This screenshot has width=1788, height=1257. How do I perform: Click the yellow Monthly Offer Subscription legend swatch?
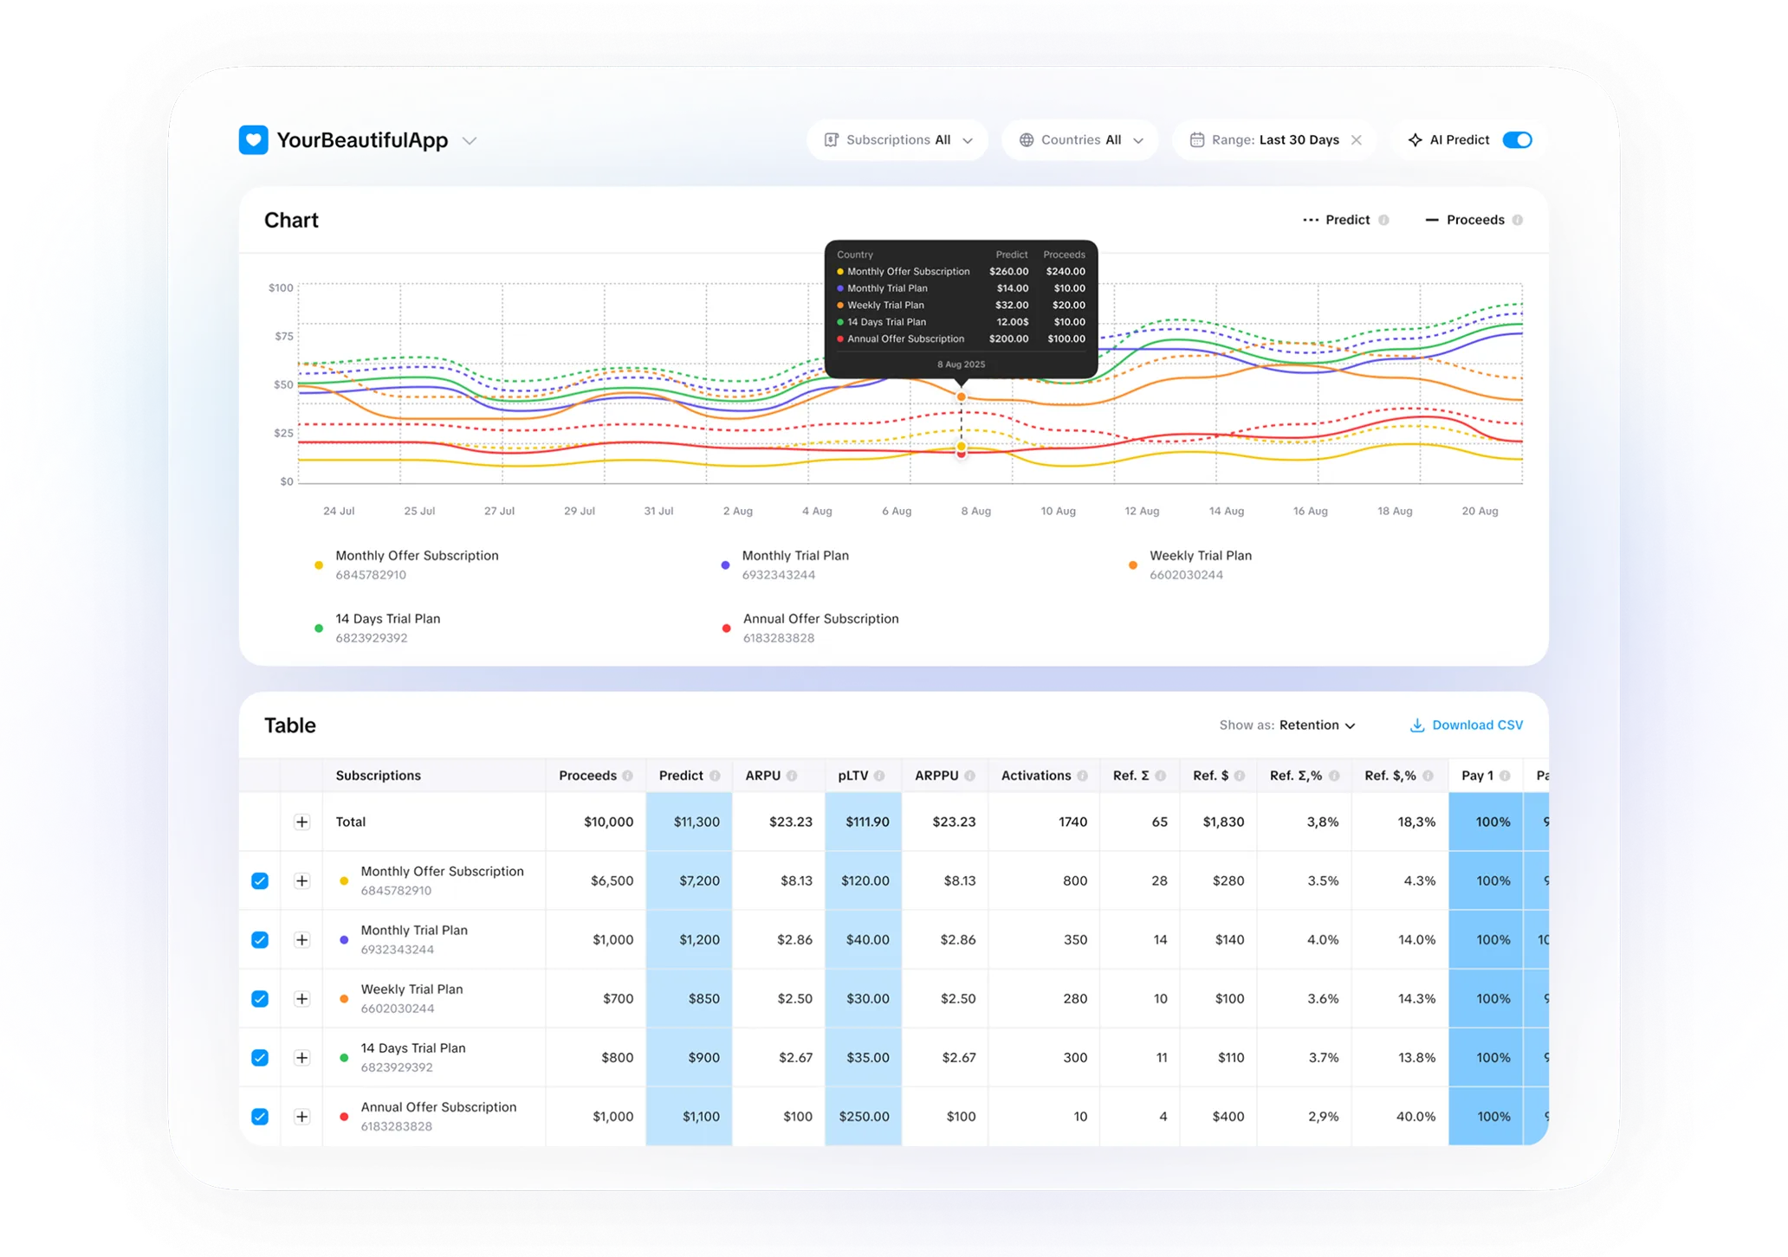tap(318, 564)
